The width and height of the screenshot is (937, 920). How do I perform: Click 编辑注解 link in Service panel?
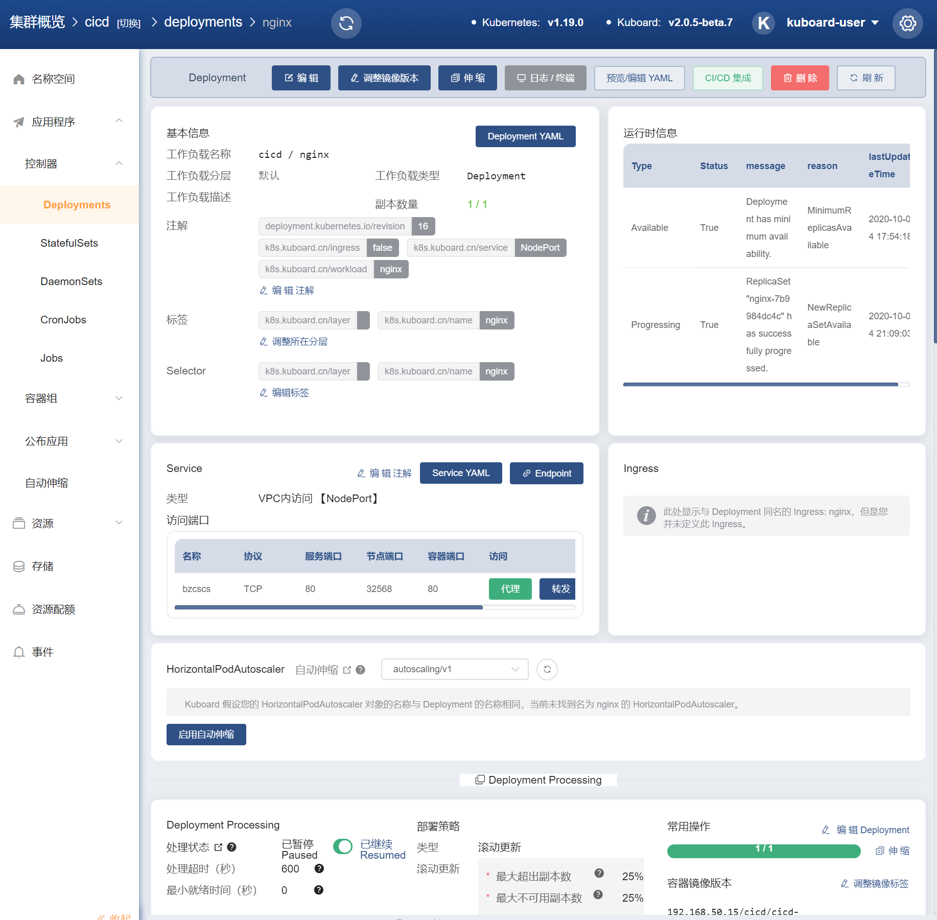click(x=384, y=474)
